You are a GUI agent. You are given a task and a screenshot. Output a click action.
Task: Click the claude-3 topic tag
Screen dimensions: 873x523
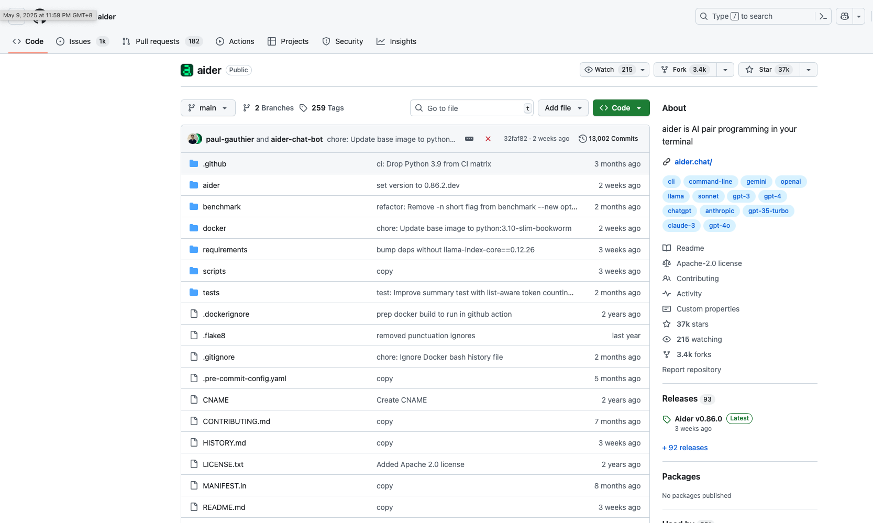click(681, 226)
